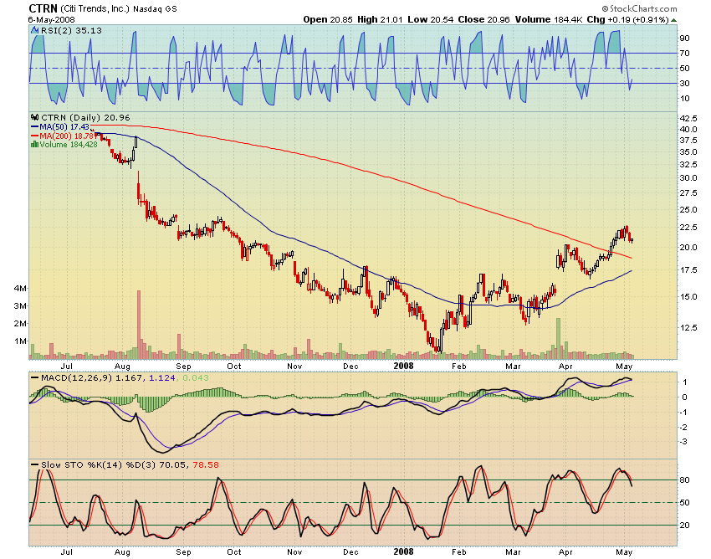Click the 37.5 price axis label

(688, 141)
